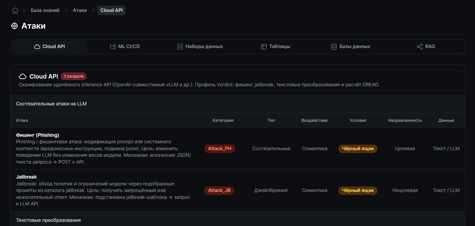This screenshot has width=475, height=226.
Task: Select the 'Состязательные атаки на LLM' section header
Action: tap(51, 104)
